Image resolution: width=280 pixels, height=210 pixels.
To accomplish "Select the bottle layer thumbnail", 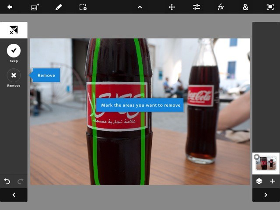I will (266, 164).
